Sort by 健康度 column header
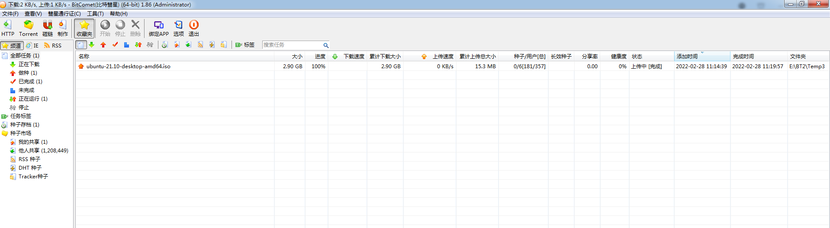 pos(614,57)
